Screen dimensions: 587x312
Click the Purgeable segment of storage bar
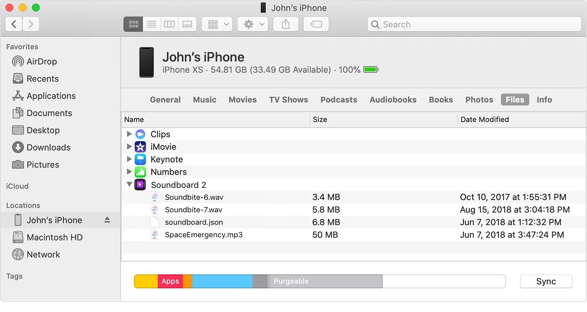325,281
